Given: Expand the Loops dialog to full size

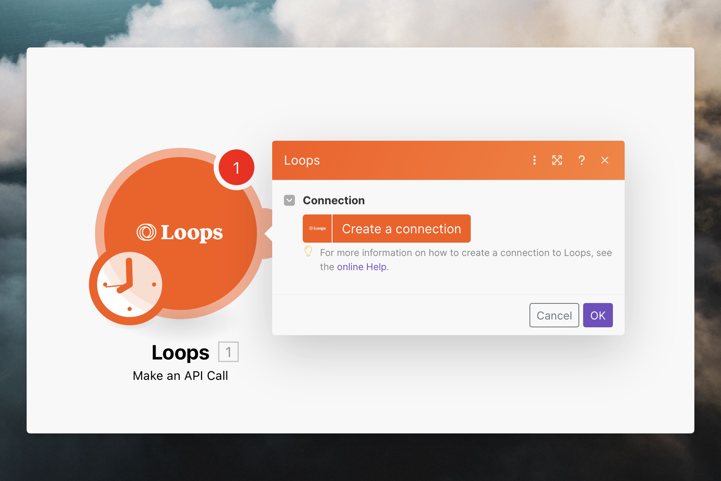Looking at the screenshot, I should (557, 160).
